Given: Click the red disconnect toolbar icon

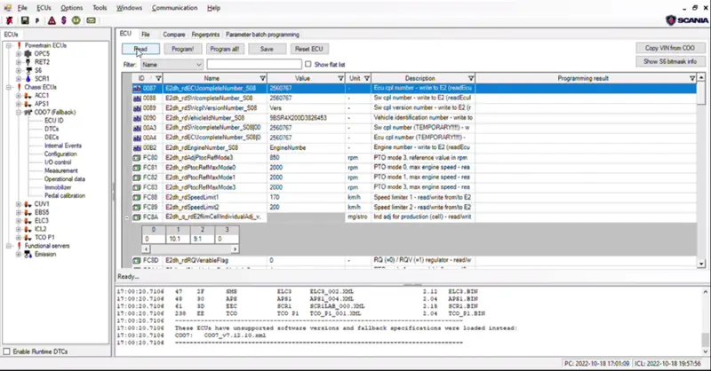Looking at the screenshot, I should [x=9, y=20].
